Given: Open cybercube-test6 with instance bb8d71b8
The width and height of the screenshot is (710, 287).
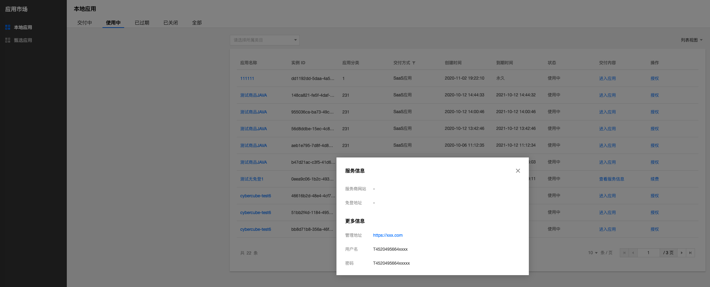Looking at the screenshot, I should tap(256, 229).
